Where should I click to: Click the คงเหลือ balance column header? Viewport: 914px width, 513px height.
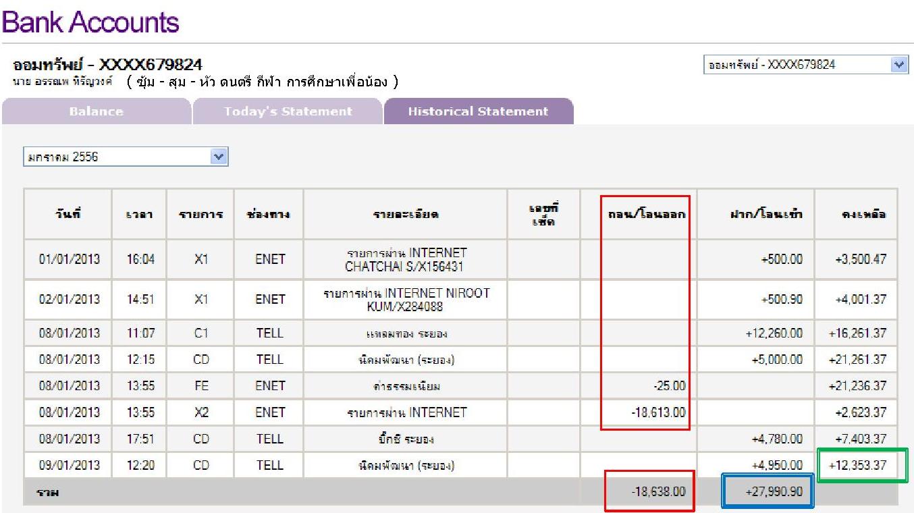click(855, 214)
